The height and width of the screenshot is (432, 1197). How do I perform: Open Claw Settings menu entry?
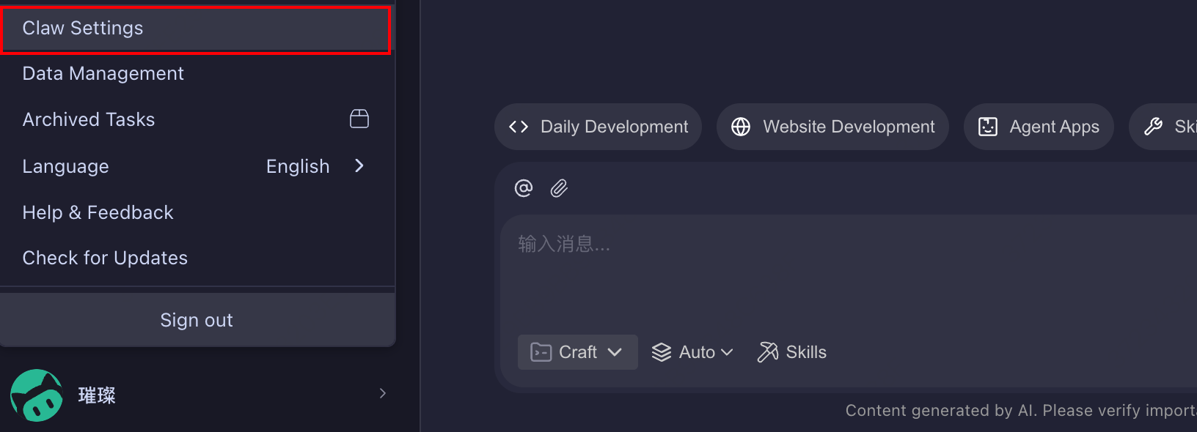pyautogui.click(x=196, y=29)
